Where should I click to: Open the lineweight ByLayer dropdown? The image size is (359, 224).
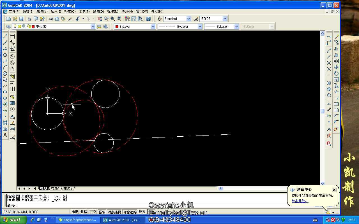pyautogui.click(x=236, y=27)
